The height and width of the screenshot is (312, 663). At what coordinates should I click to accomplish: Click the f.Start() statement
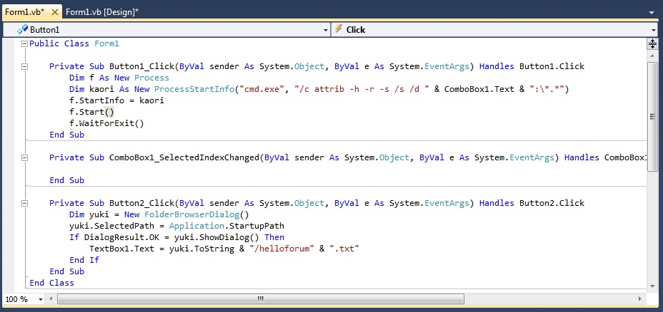coord(91,112)
